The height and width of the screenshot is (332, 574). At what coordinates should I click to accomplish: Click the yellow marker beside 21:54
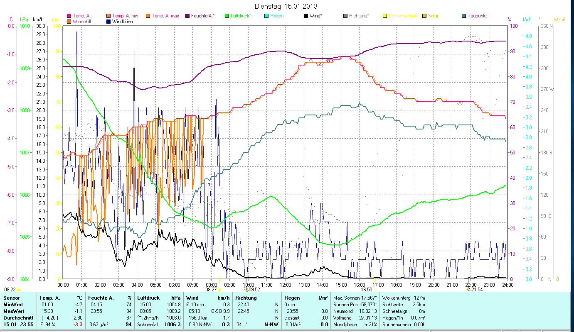pyautogui.click(x=468, y=289)
